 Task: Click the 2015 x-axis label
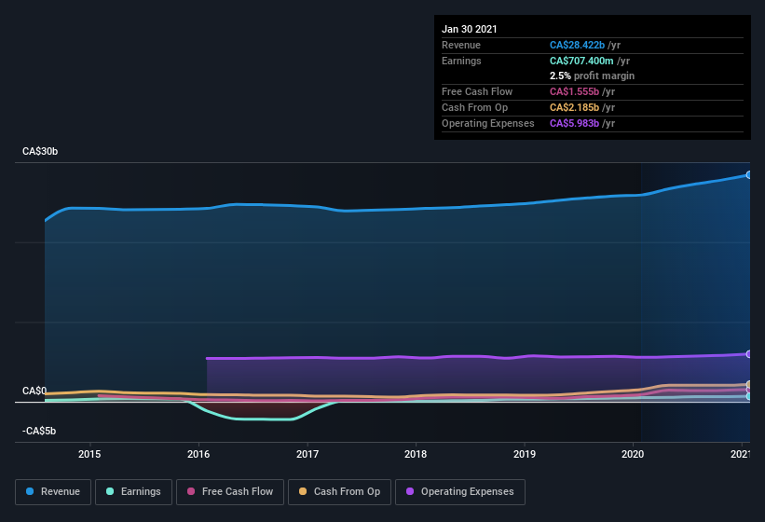(89, 454)
